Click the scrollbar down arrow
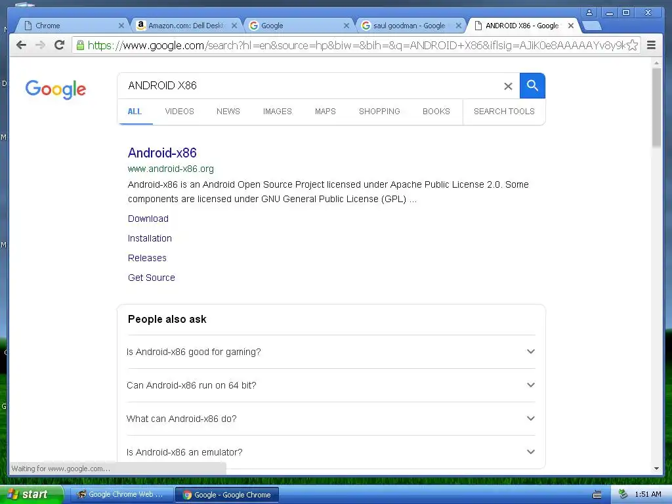The image size is (672, 504). 656,469
